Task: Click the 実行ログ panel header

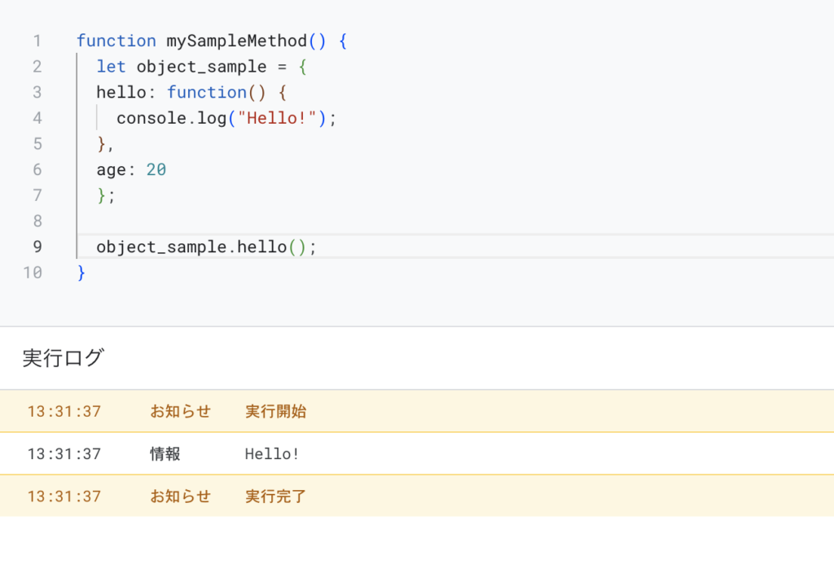Action: pyautogui.click(x=63, y=358)
